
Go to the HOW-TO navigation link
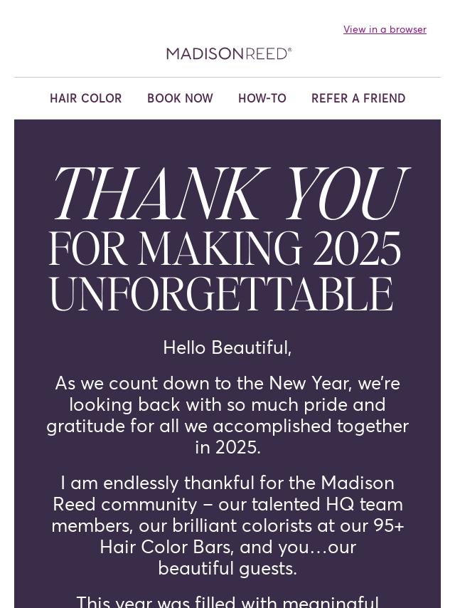coord(262,98)
